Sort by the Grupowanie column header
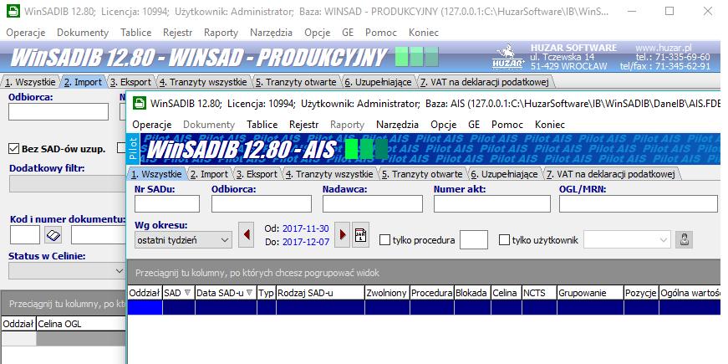The width and height of the screenshot is (728, 364). (x=589, y=293)
